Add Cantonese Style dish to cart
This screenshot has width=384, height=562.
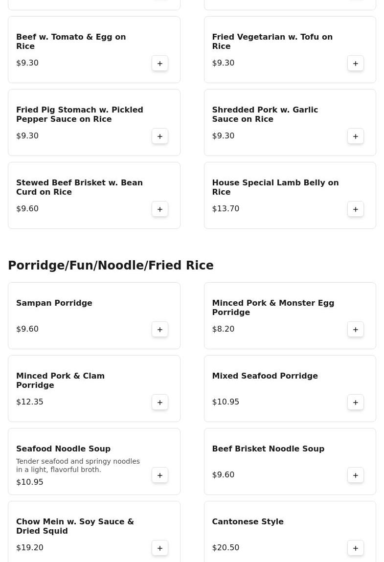click(x=356, y=548)
